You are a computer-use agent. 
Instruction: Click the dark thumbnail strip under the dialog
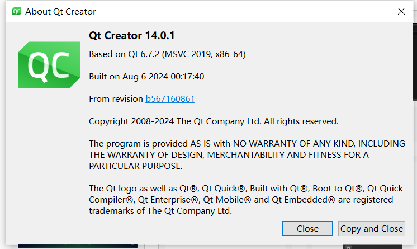[x=78, y=246]
